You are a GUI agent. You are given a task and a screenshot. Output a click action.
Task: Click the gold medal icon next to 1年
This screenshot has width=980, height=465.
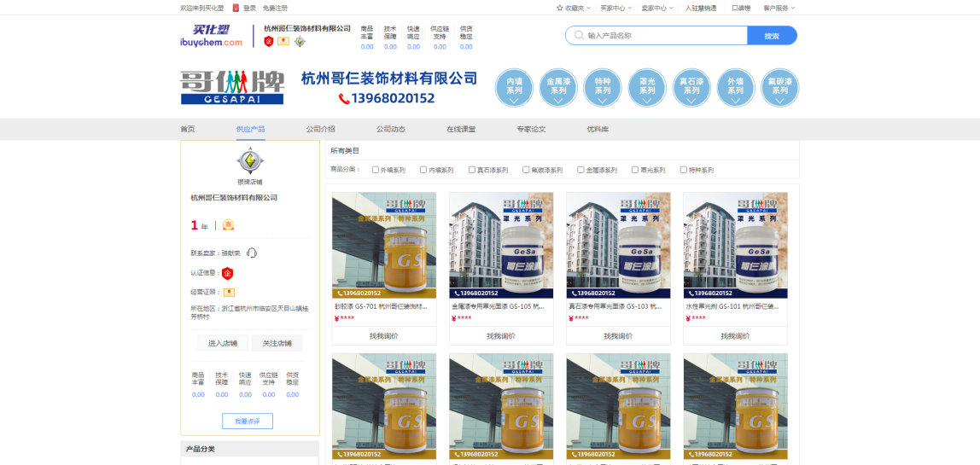(x=229, y=225)
